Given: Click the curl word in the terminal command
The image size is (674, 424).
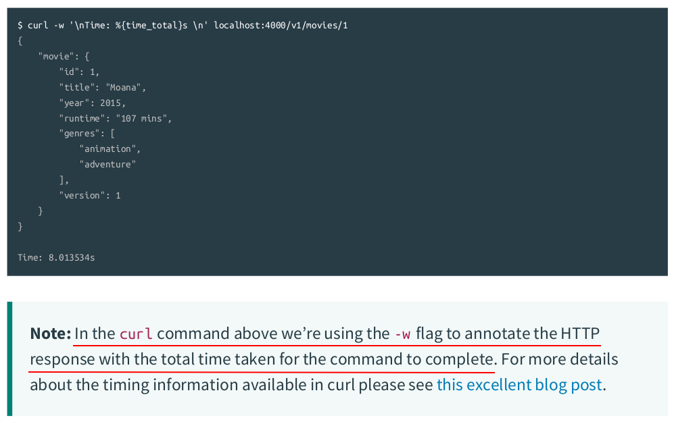Looking at the screenshot, I should 38,25.
